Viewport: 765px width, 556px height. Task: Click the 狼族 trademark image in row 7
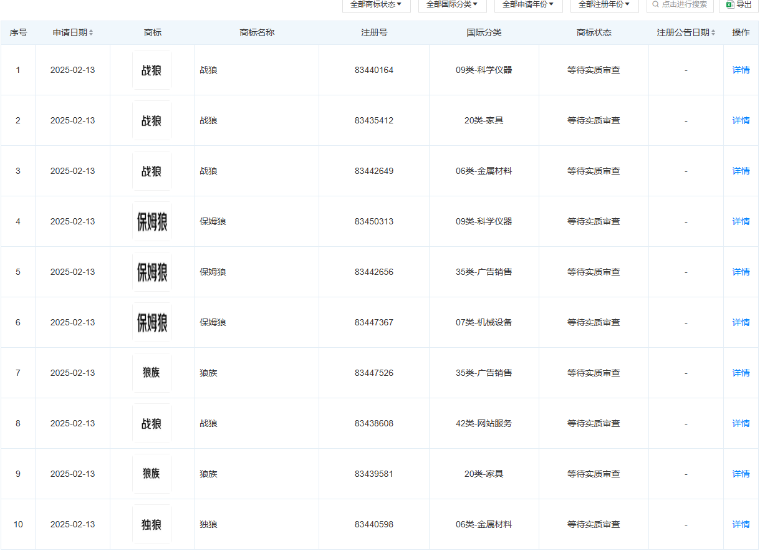pyautogui.click(x=152, y=373)
